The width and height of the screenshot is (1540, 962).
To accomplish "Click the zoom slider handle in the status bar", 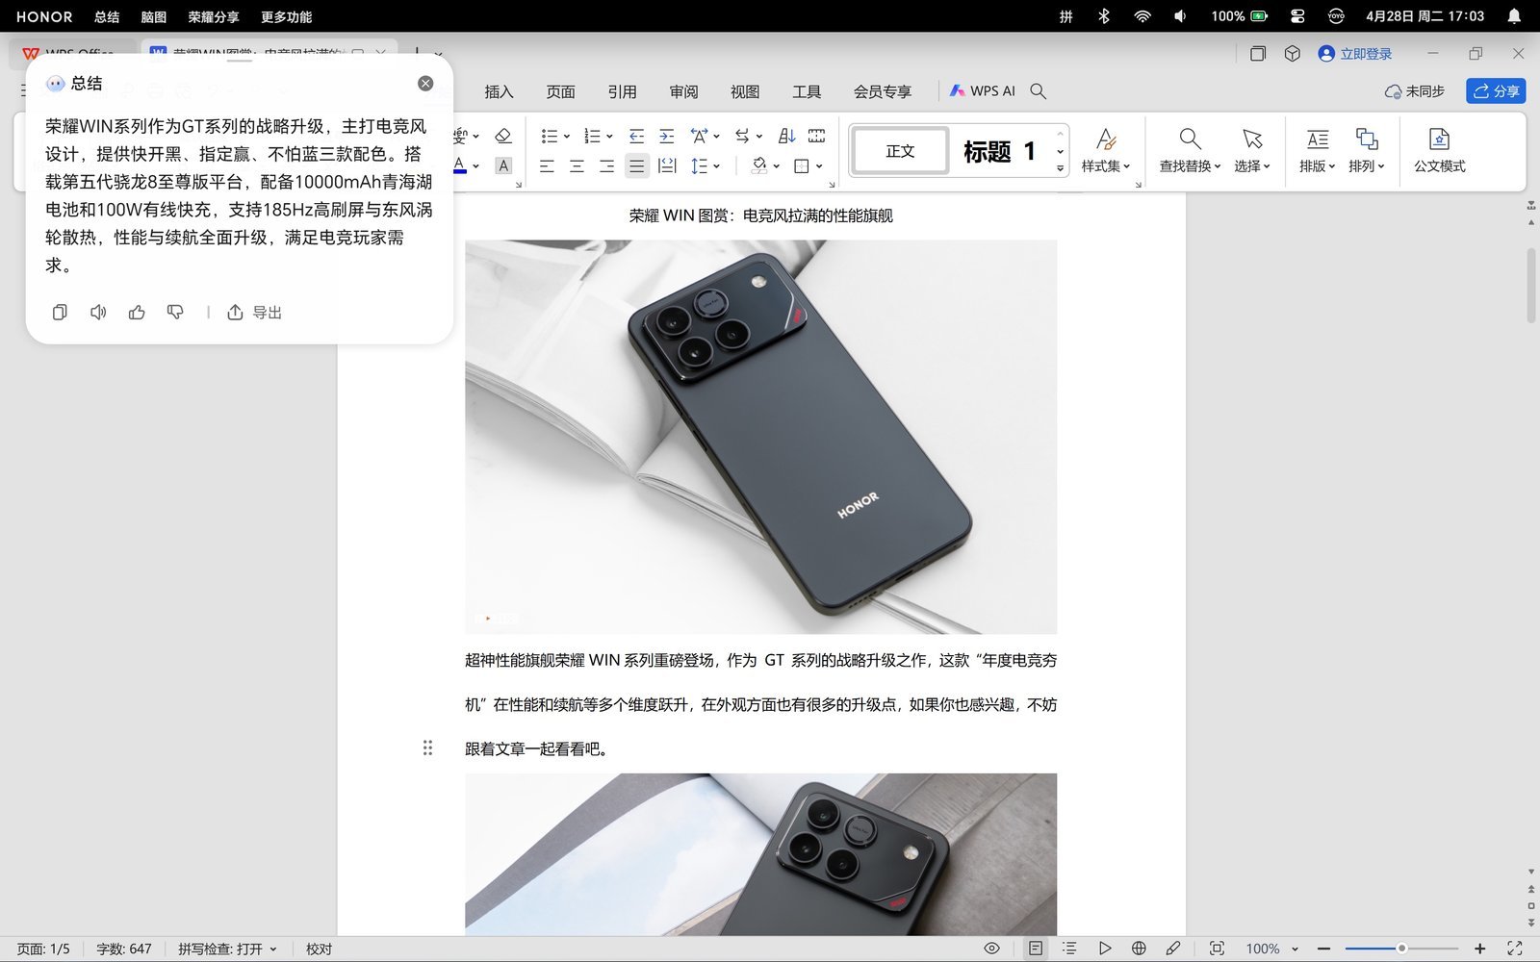I will 1401,949.
